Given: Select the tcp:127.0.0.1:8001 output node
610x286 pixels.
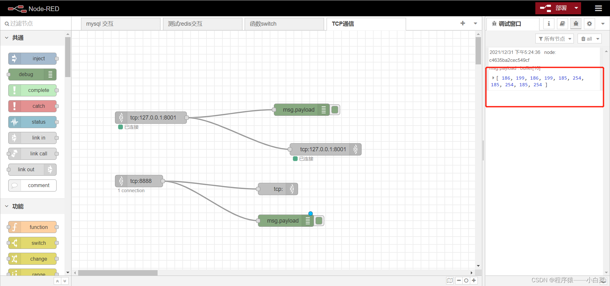Looking at the screenshot, I should pyautogui.click(x=326, y=149).
